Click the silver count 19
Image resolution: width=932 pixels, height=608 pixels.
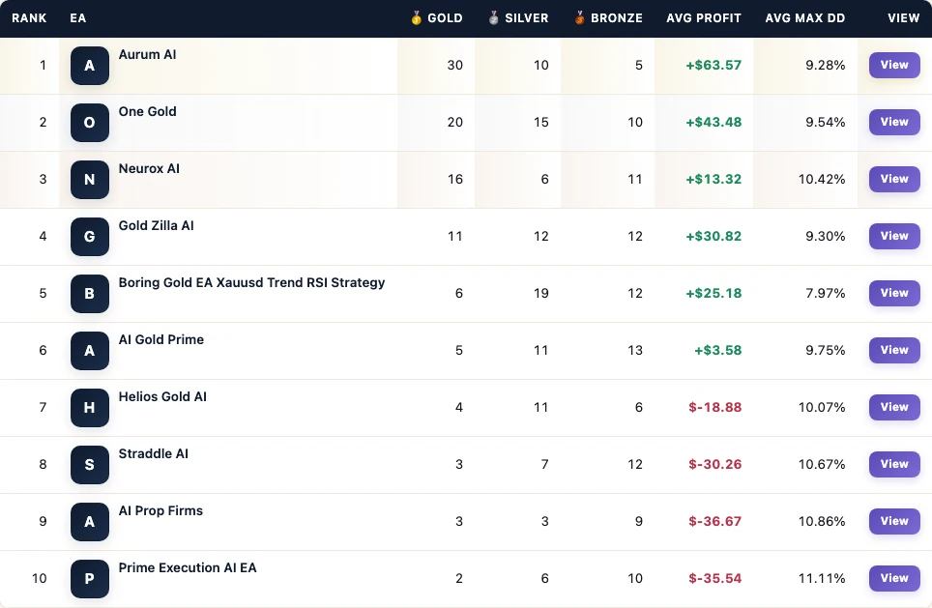tap(540, 294)
